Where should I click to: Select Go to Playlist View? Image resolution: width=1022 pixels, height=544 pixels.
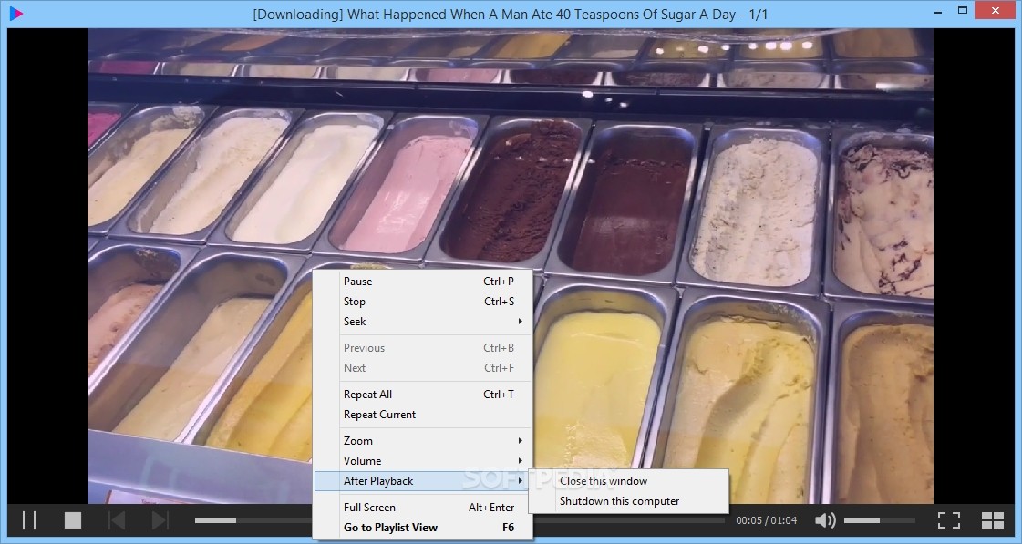[x=423, y=528]
